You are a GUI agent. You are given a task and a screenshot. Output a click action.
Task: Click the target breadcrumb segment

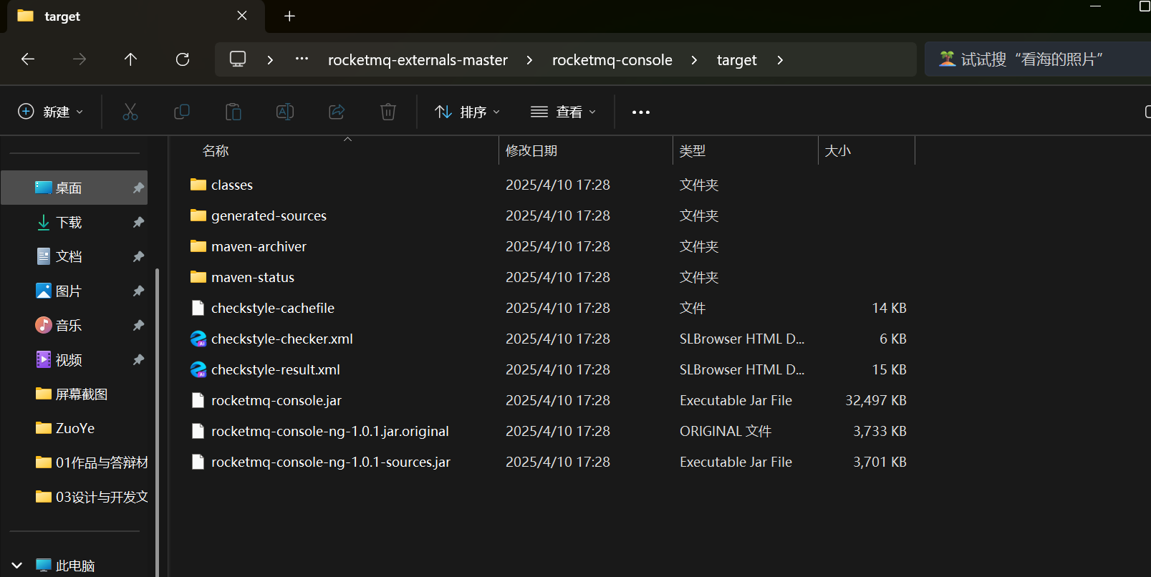736,60
